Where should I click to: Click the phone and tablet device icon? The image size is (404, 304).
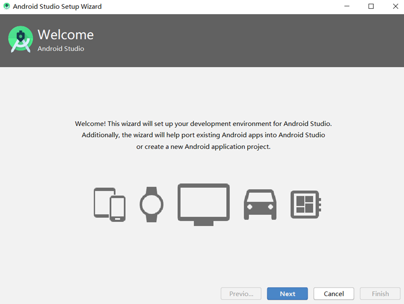coord(110,205)
